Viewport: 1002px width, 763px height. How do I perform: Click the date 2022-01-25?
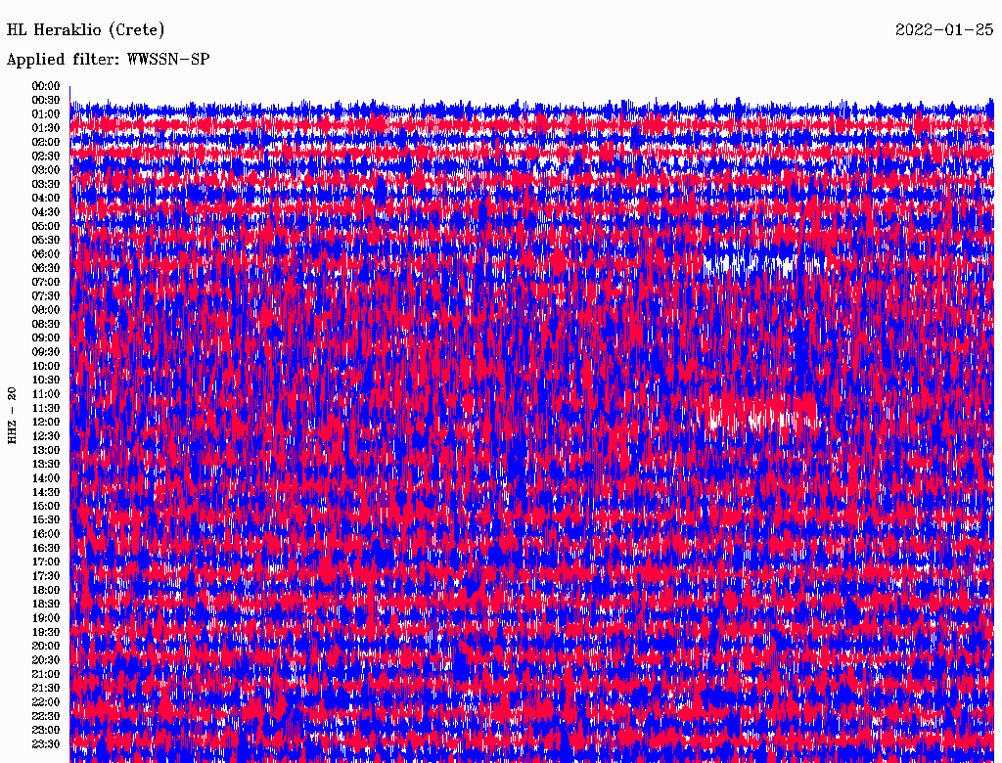(944, 29)
